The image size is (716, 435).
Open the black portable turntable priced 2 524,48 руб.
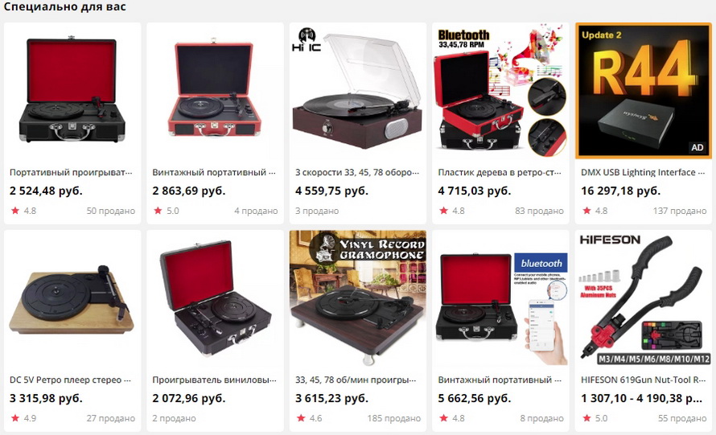pyautogui.click(x=72, y=91)
